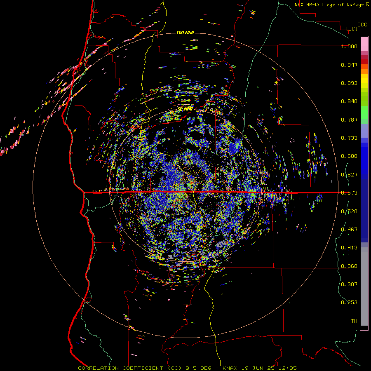Image resolution: width=371 pixels, height=371 pixels.
Task: Pick the orange segment of the color bar
Action: pos(364,71)
